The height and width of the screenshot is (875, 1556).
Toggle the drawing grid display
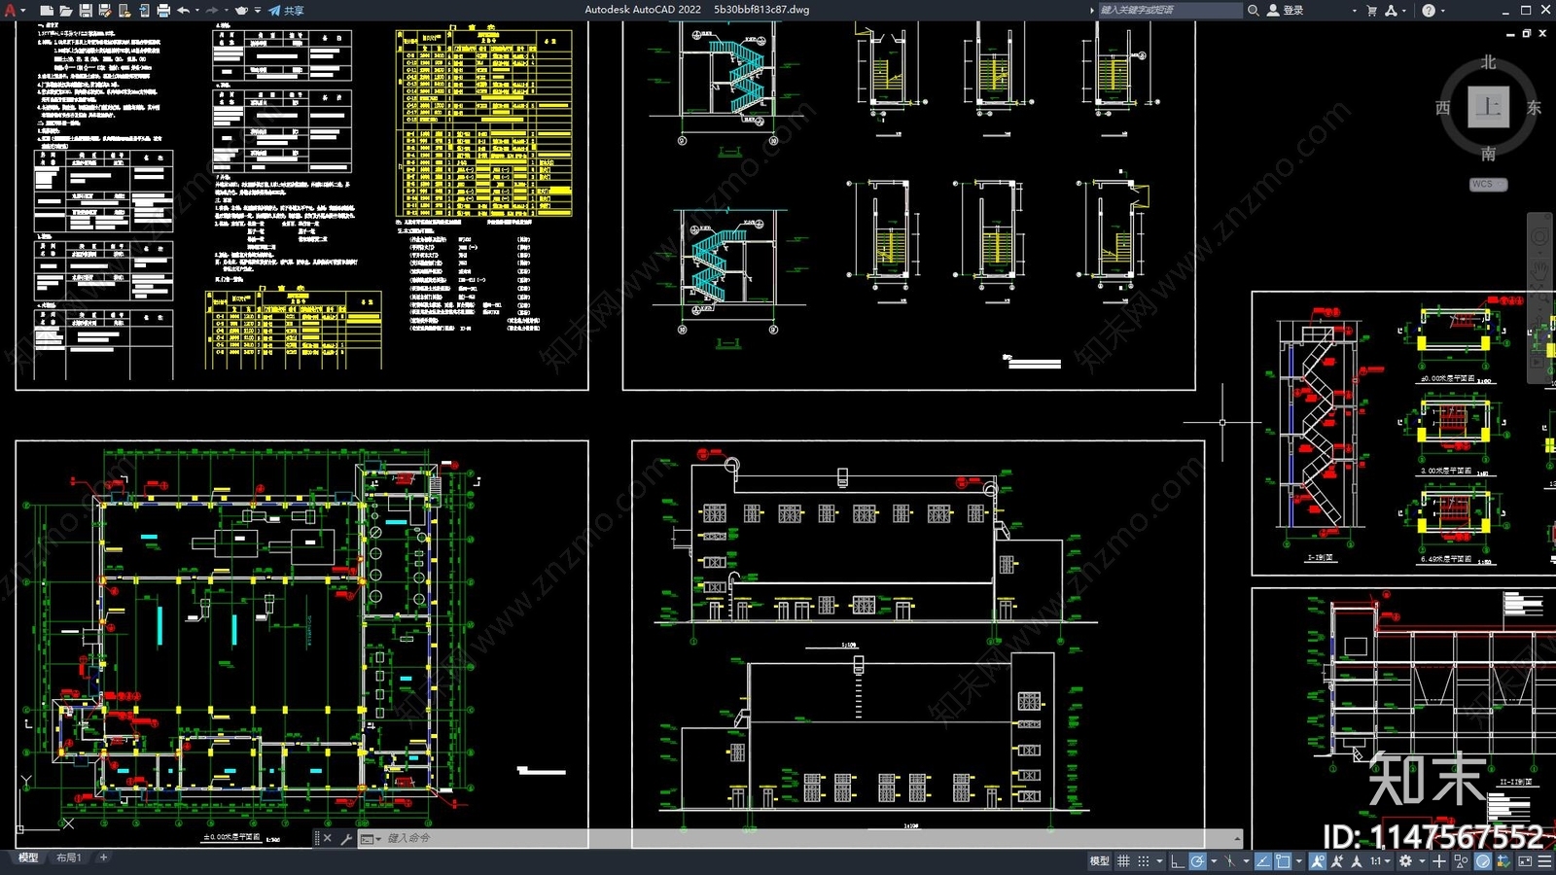point(1123,861)
